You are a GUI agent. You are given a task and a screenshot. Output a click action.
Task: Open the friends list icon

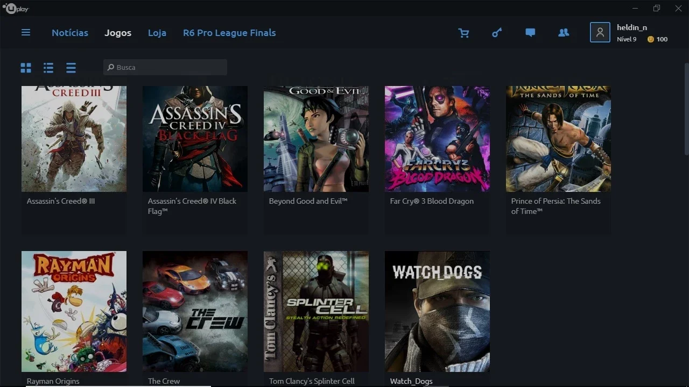tap(564, 33)
